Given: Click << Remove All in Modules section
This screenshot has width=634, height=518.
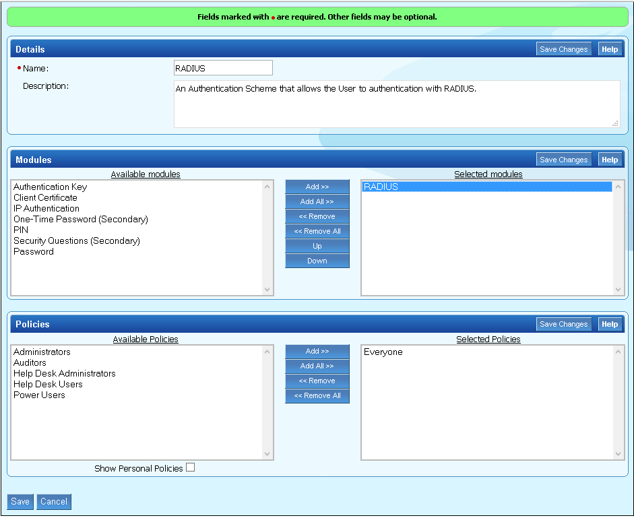Looking at the screenshot, I should pos(317,231).
